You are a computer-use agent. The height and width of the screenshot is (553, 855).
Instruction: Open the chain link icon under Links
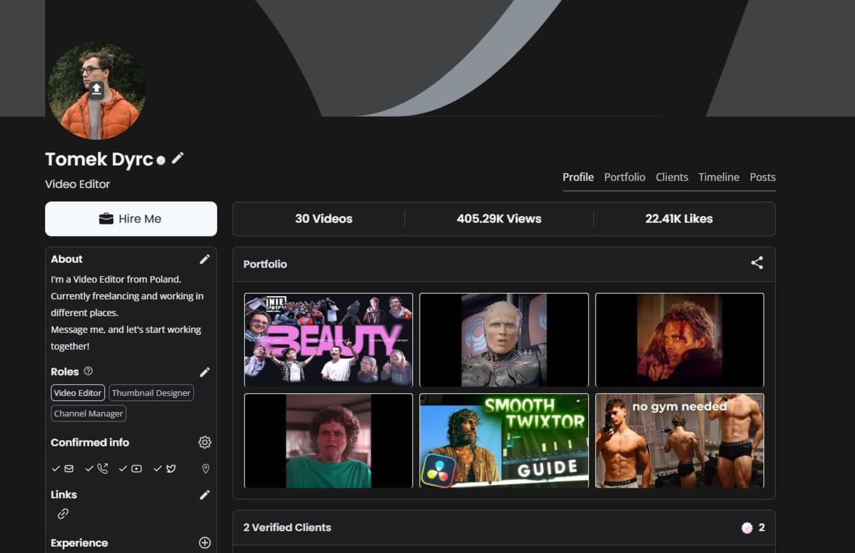63,514
